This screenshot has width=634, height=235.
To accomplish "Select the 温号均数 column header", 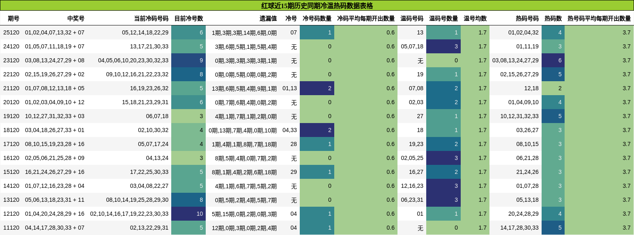I will (x=475, y=18).
